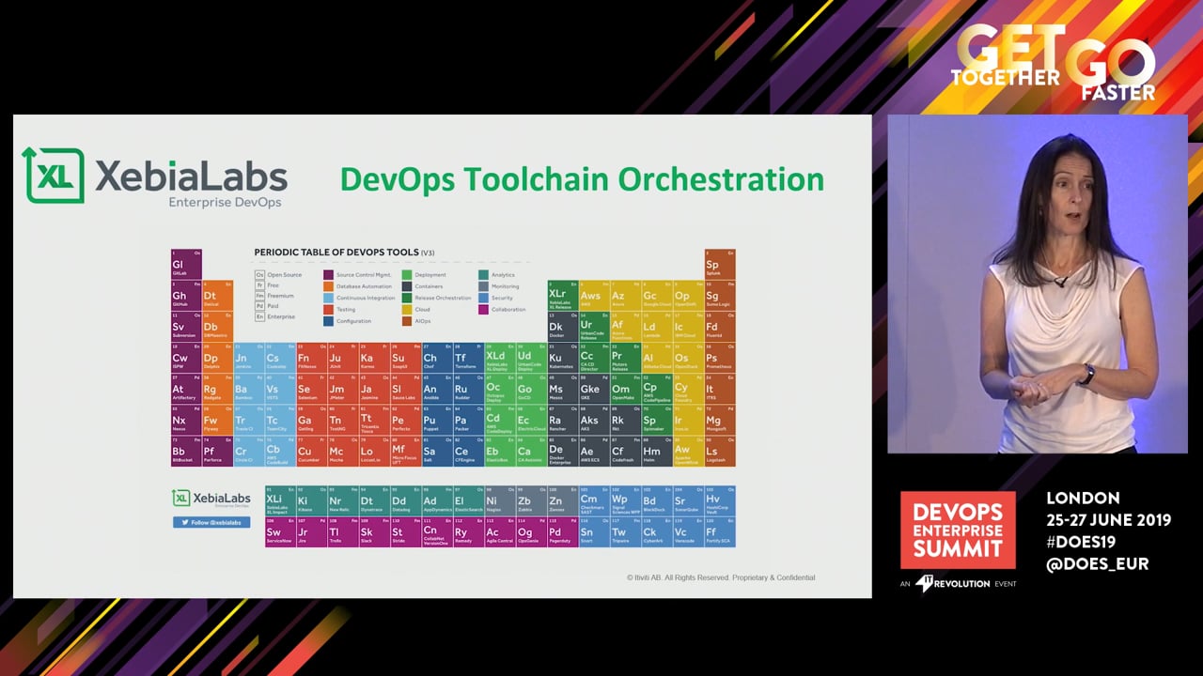Click the 'Os' Open Source legend box
Viewport: 1203px width, 676px height.
(259, 275)
